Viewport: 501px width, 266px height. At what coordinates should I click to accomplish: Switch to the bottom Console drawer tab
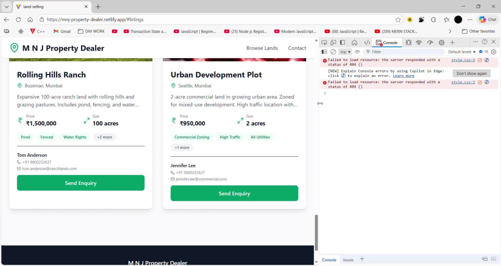point(329,260)
